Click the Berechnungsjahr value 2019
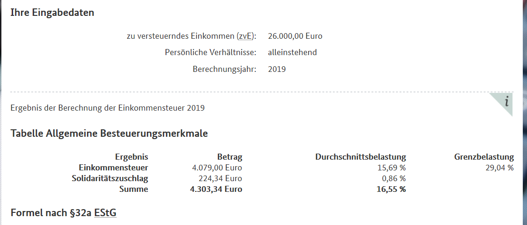 (277, 70)
